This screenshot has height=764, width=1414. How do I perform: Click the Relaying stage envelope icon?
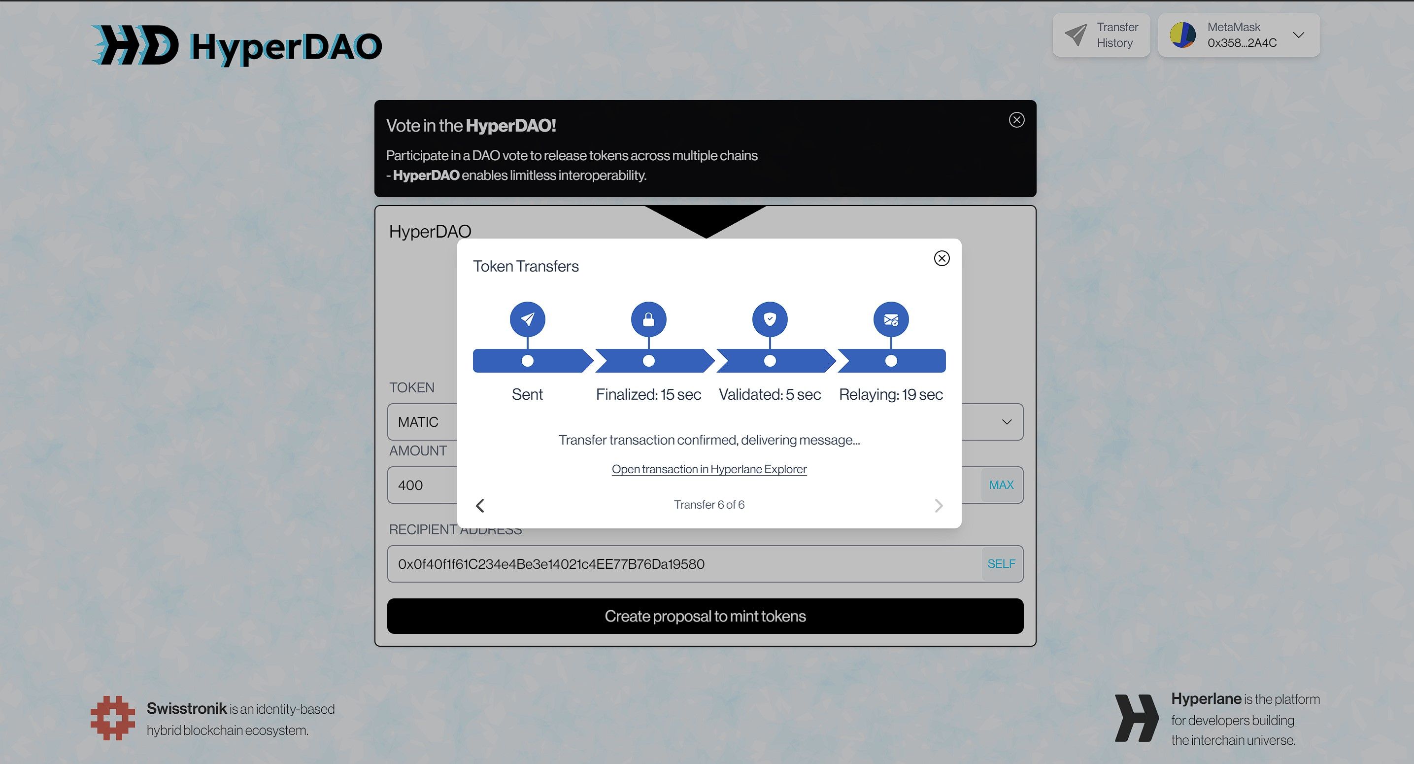tap(891, 319)
